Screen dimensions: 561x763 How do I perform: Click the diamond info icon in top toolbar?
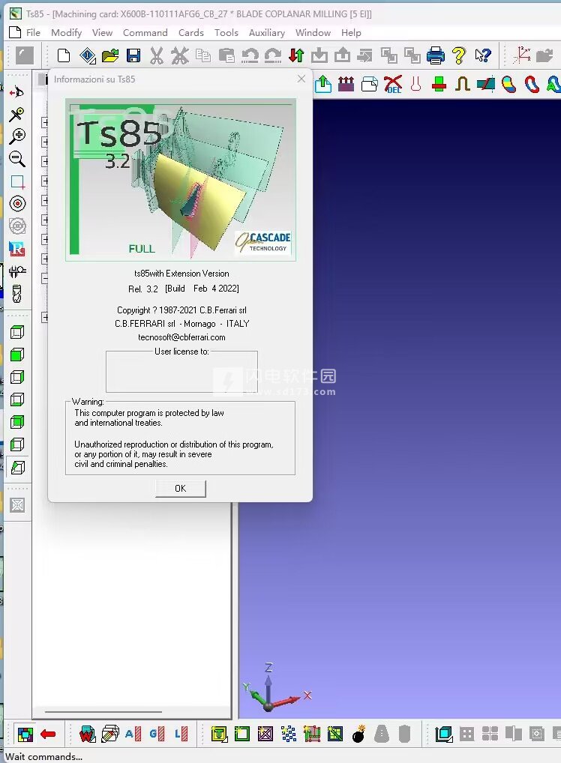pyautogui.click(x=88, y=55)
